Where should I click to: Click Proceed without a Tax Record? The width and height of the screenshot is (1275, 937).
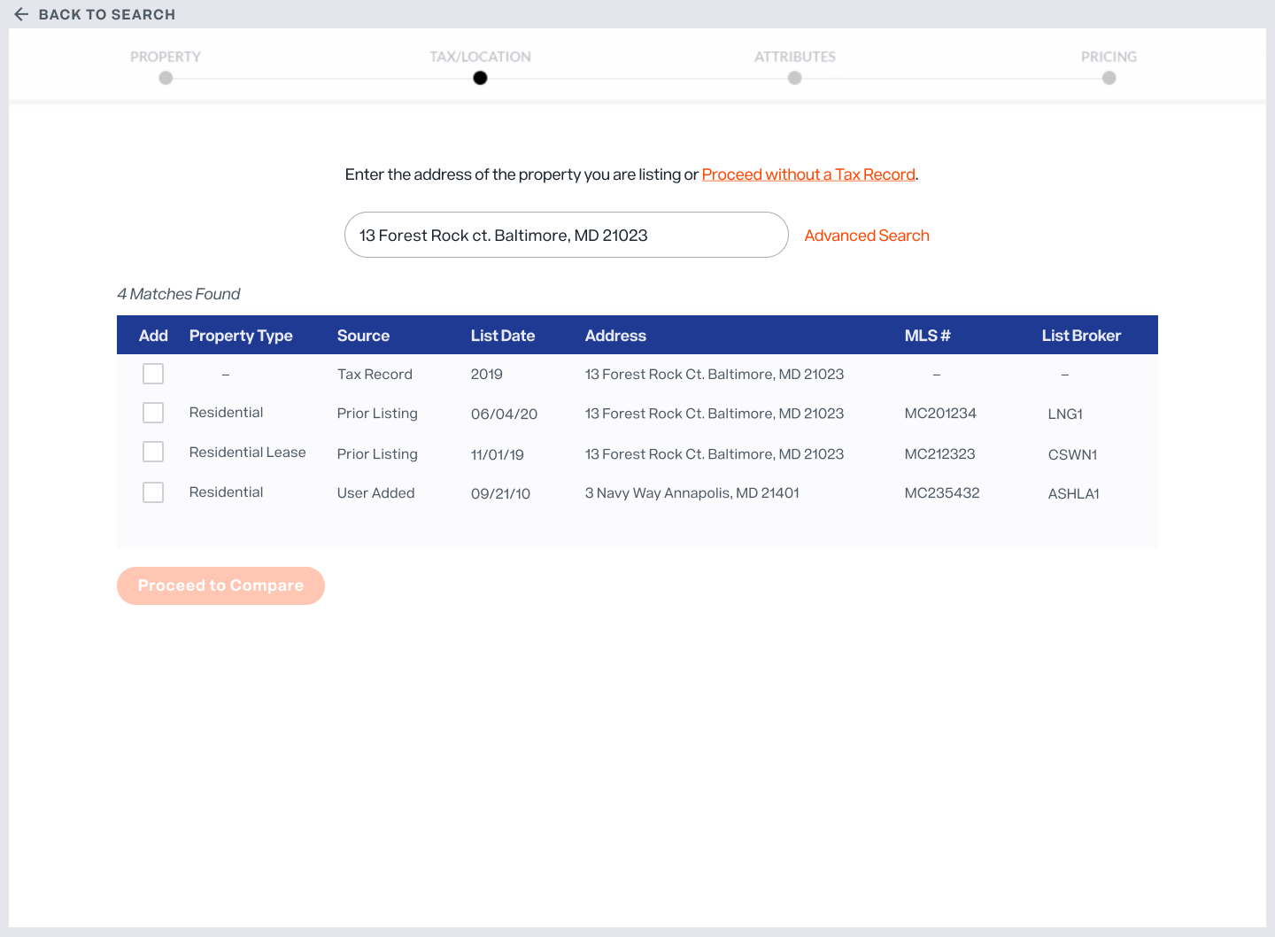click(x=808, y=174)
